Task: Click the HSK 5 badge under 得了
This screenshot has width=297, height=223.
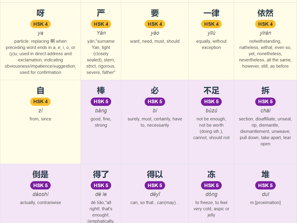Action: point(101,185)
